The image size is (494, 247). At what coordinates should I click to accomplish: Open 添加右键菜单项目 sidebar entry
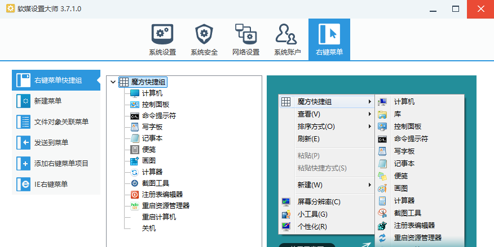56,164
